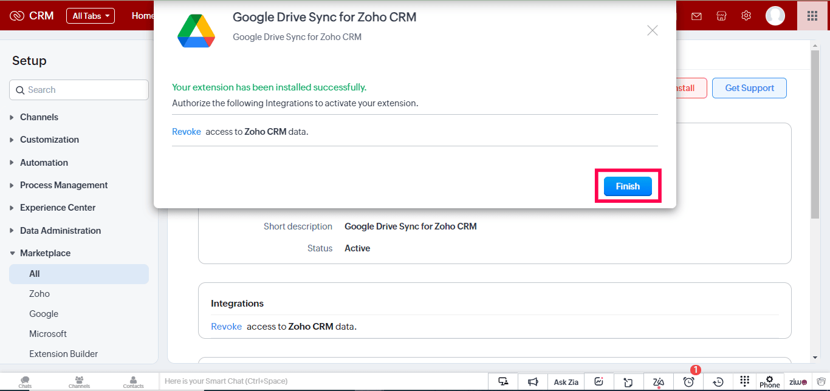Screen dimensions: 830x391
Task: Click the Zia notifications icon
Action: pyautogui.click(x=659, y=382)
